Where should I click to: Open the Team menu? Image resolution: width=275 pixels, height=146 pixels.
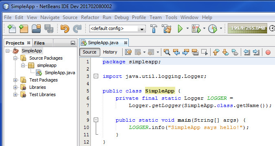155,17
